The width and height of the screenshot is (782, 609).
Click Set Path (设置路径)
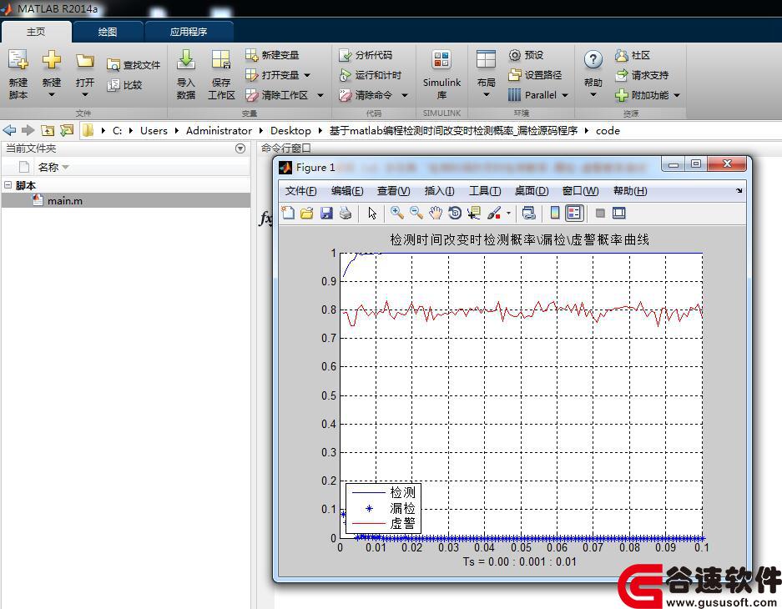point(535,75)
